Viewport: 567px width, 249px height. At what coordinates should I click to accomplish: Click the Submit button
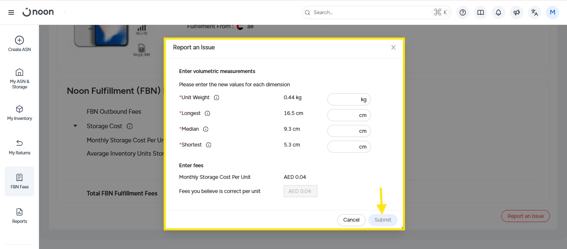383,220
